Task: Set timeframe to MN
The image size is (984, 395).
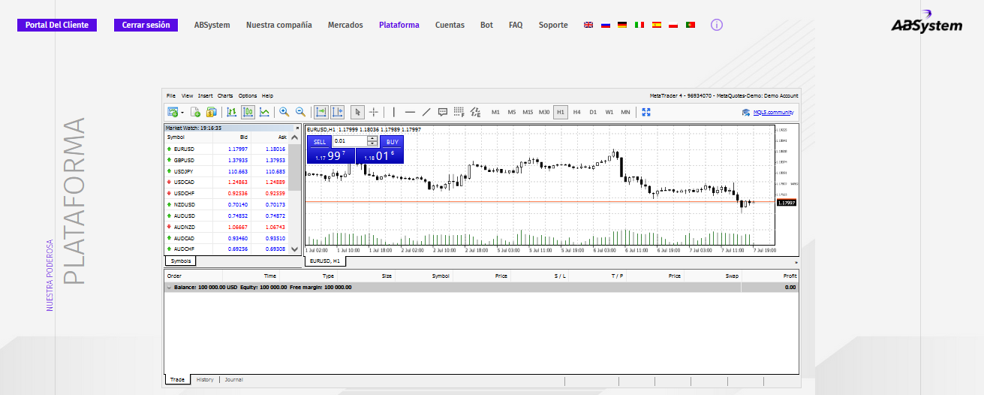Action: click(625, 112)
